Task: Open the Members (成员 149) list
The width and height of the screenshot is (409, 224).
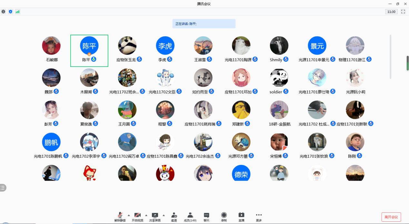Action: (190, 217)
